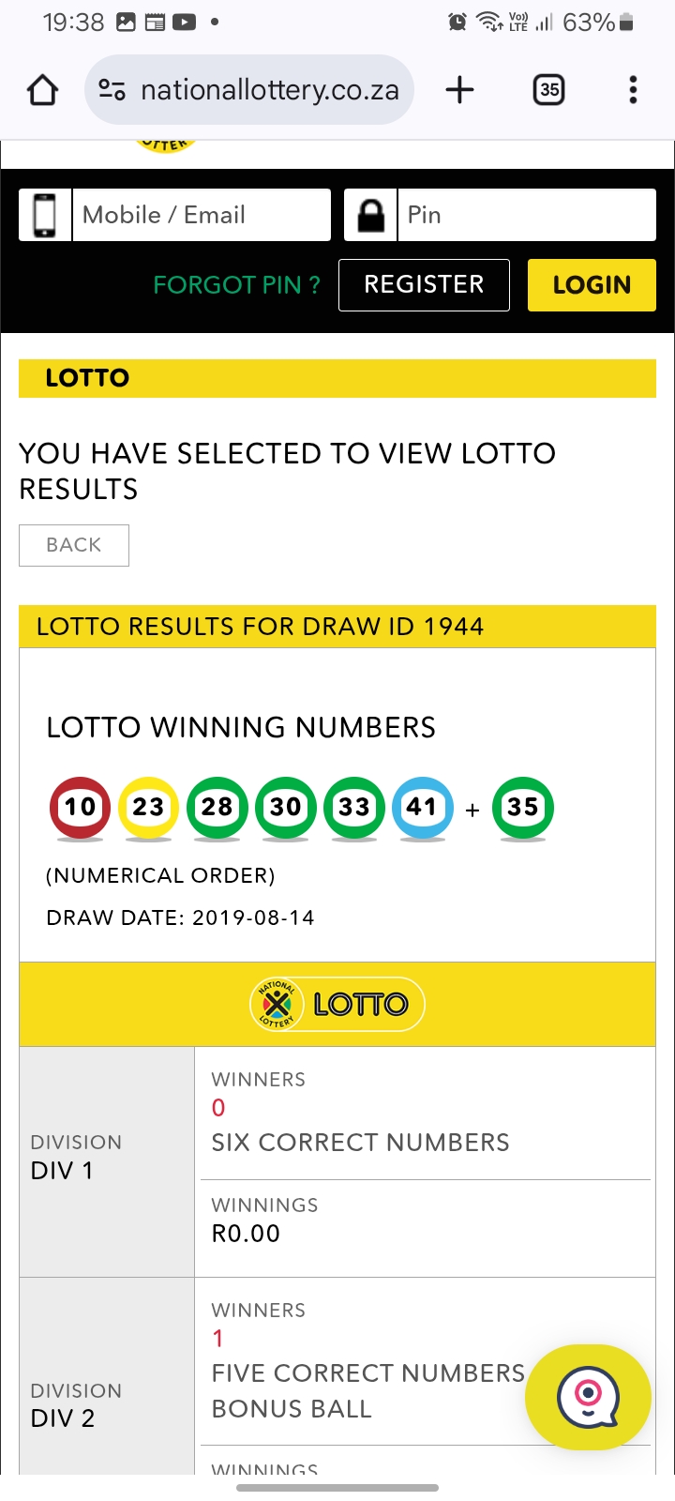Image resolution: width=675 pixels, height=1501 pixels.
Task: Open the browser three-dot overflow menu
Action: point(634,90)
